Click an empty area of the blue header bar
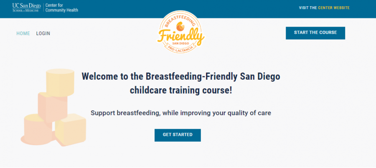This screenshot has height=168, width=376. point(188,8)
